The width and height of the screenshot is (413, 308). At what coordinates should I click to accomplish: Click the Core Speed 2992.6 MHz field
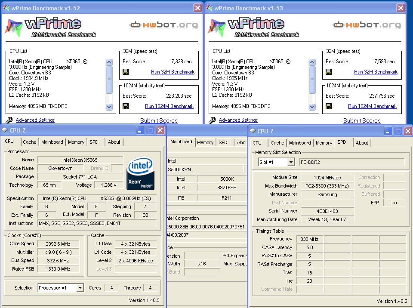(x=58, y=244)
